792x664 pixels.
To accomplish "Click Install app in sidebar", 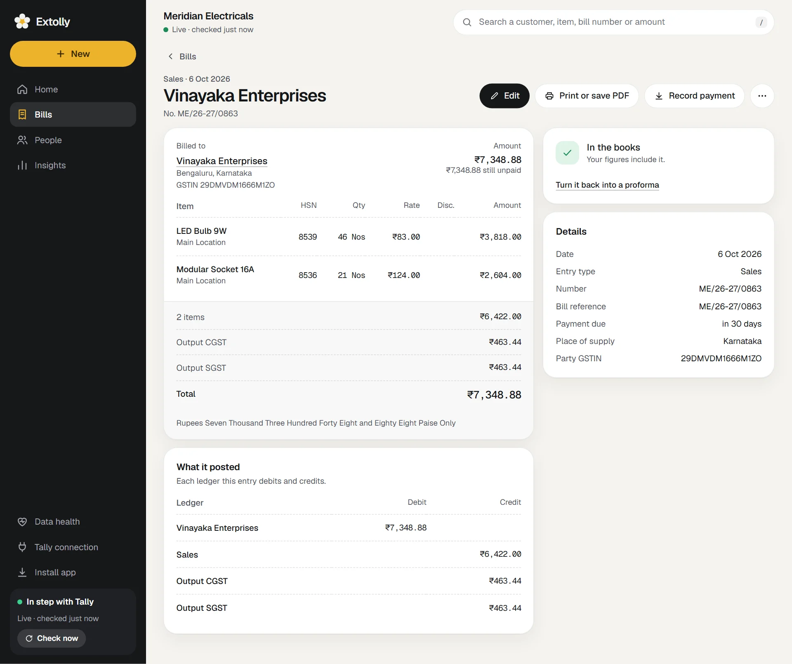I will click(x=73, y=572).
